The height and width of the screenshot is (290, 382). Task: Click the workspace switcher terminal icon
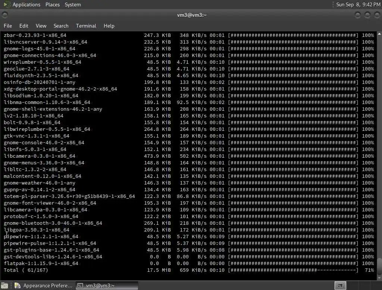pyautogui.click(x=340, y=286)
